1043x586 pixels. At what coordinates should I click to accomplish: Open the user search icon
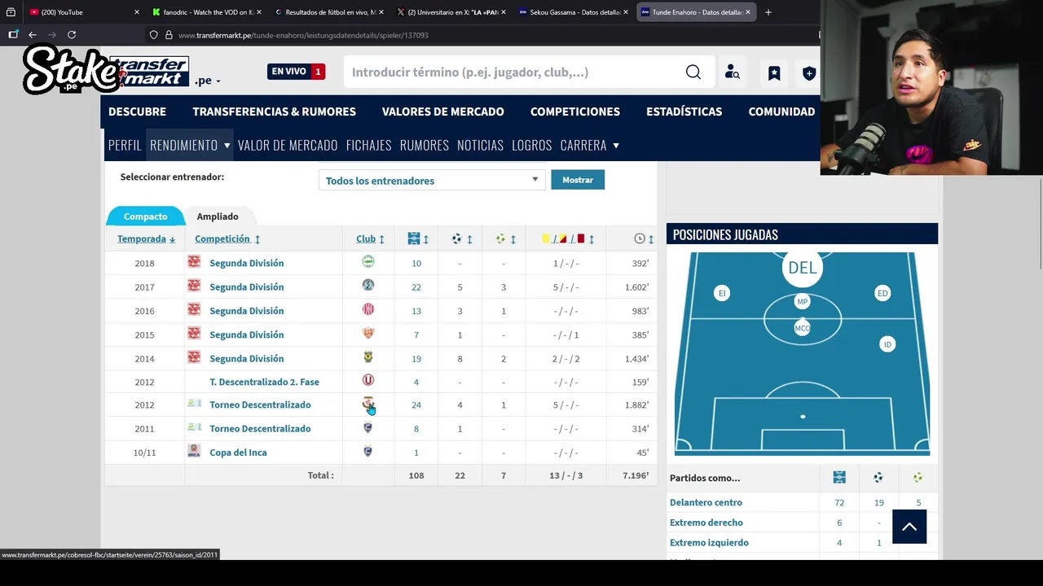(x=733, y=72)
